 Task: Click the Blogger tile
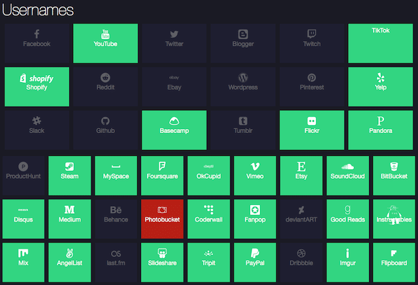[x=243, y=44]
